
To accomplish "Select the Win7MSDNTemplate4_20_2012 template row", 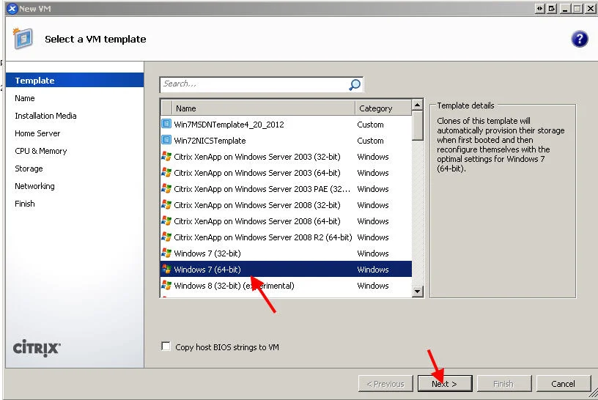I will pyautogui.click(x=286, y=124).
